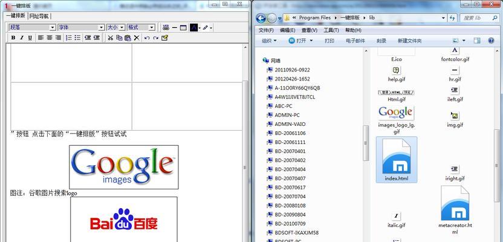The image size is (503, 242).
Task: Insert a horizontal rule line
Action: click(x=175, y=28)
